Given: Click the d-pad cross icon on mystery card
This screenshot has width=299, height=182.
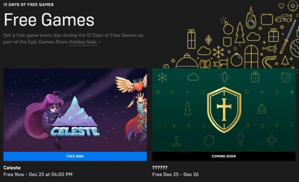Looking at the screenshot, I should pos(272,140).
